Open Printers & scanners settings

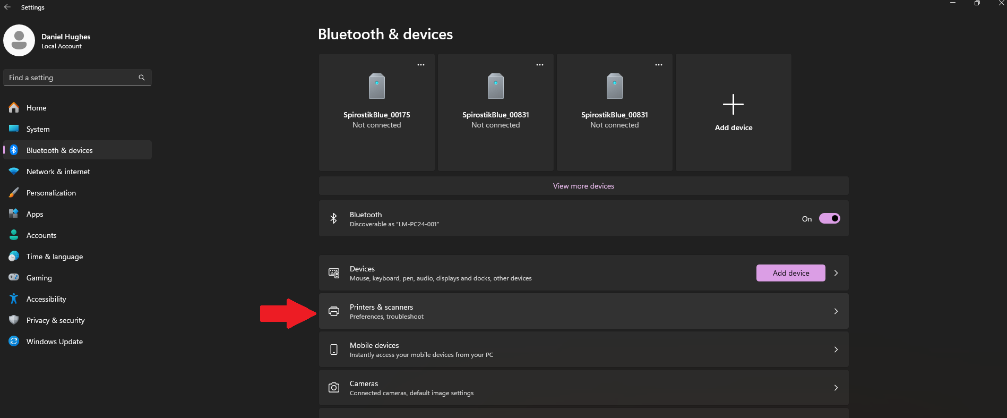pos(584,311)
